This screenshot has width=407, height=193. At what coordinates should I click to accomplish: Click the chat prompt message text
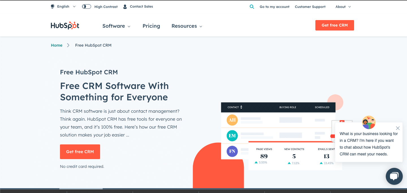coord(369,144)
